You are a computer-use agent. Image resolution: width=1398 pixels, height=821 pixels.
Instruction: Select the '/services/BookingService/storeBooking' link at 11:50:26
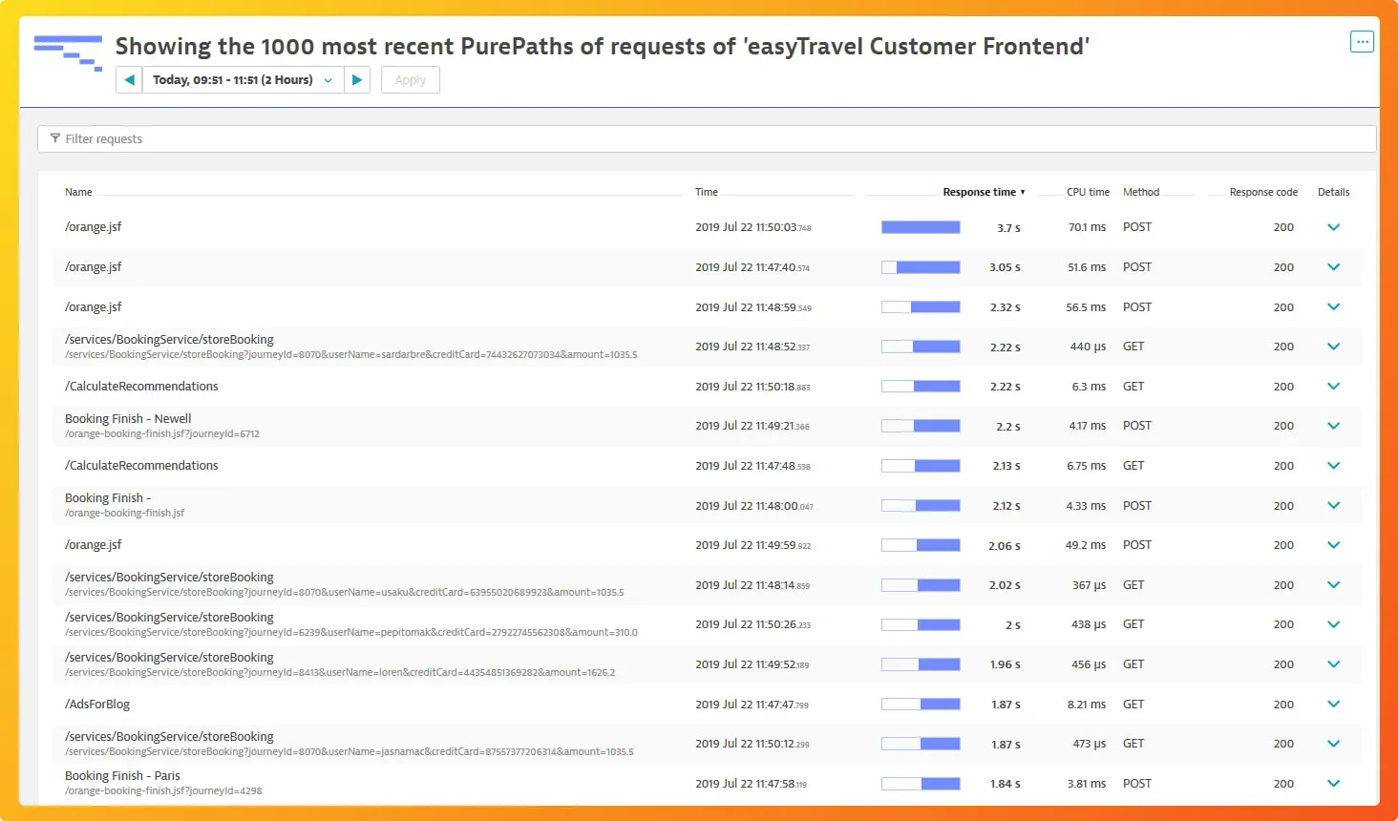168,617
